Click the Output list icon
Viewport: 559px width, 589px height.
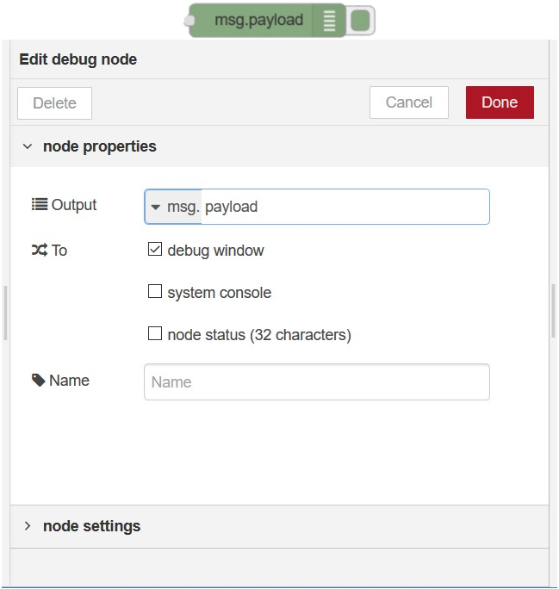(39, 205)
